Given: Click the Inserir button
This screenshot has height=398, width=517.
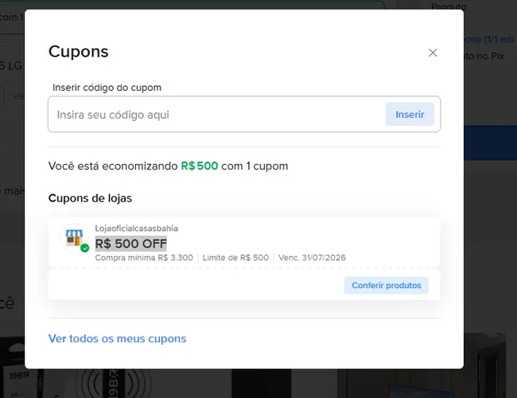Looking at the screenshot, I should 410,114.
